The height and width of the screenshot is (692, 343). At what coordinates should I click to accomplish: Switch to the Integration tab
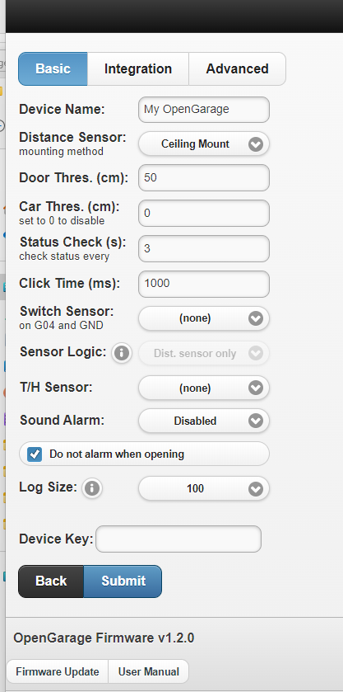coord(138,68)
